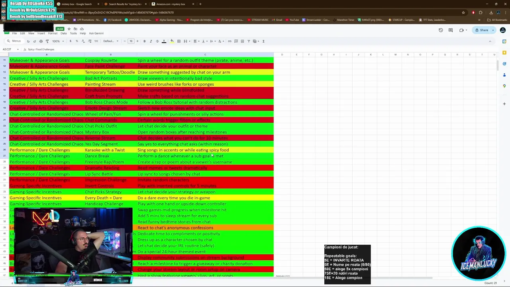Open the zoom level dropdown at 100%
Image resolution: width=510 pixels, height=287 pixels.
point(58,41)
